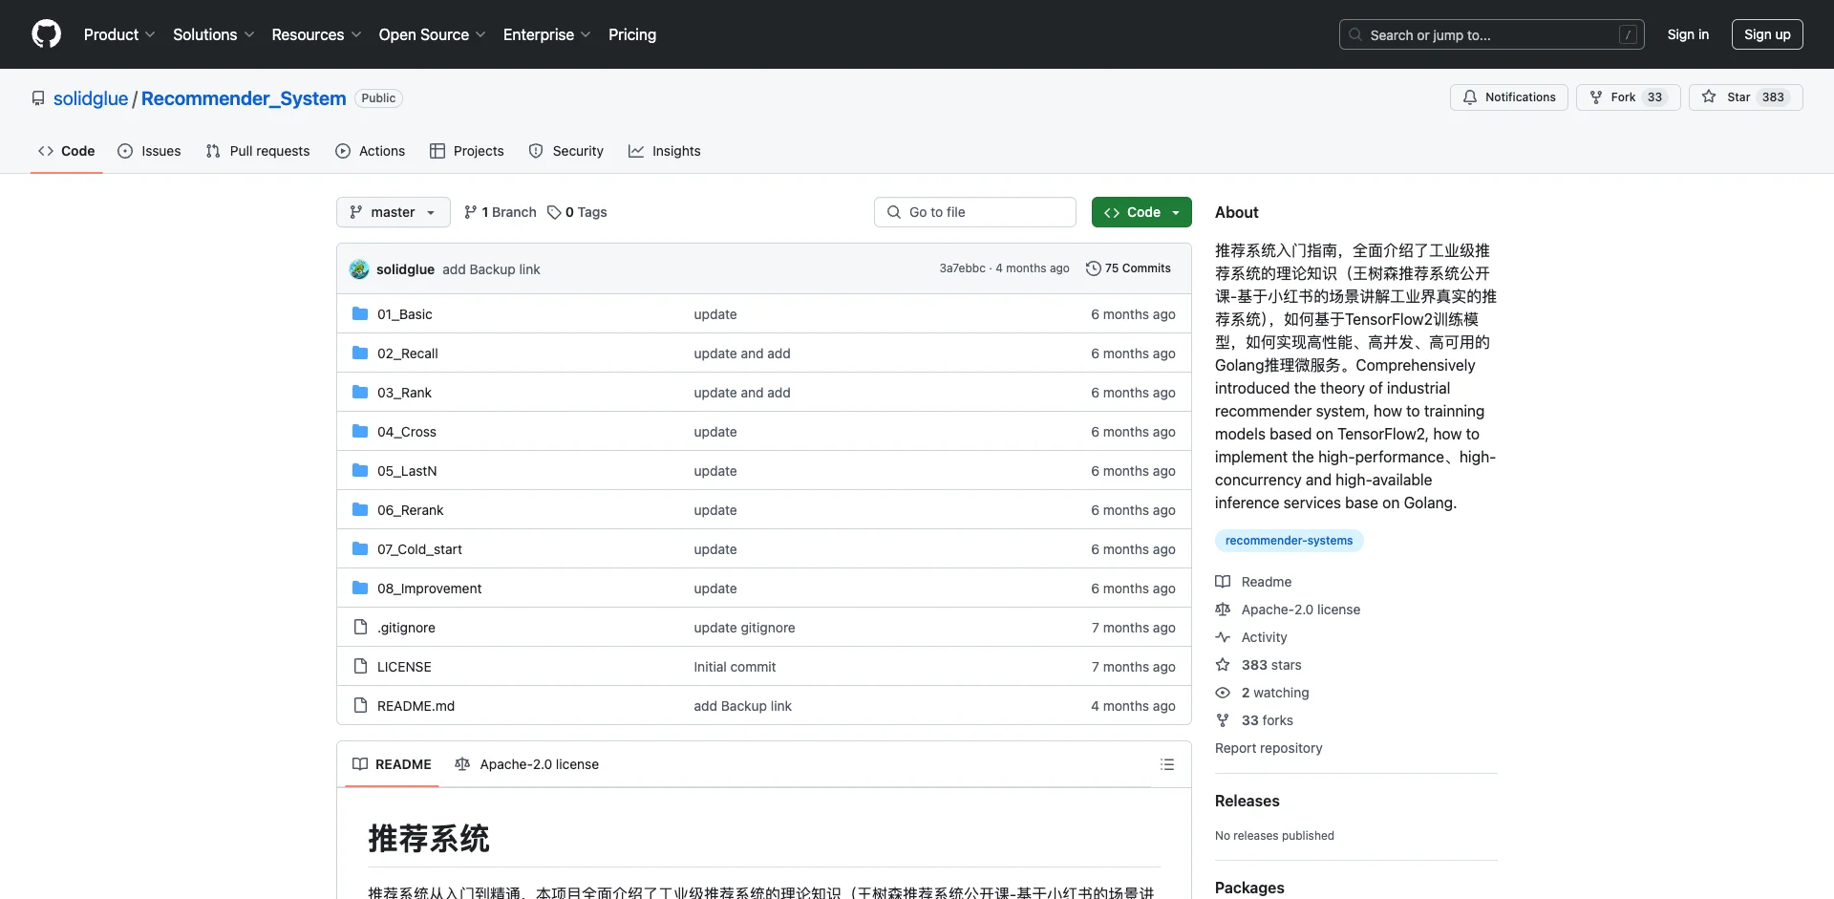Open the .gitignore file

[406, 628]
